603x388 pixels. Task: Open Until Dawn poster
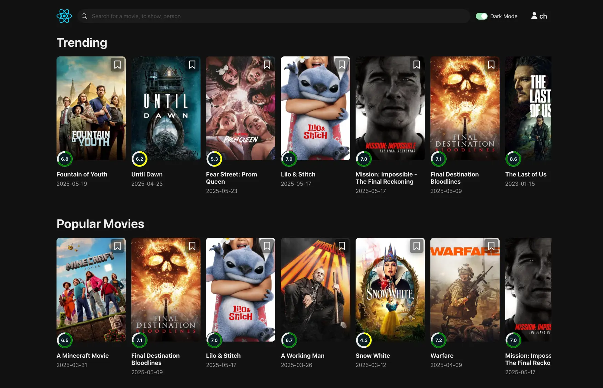point(166,108)
